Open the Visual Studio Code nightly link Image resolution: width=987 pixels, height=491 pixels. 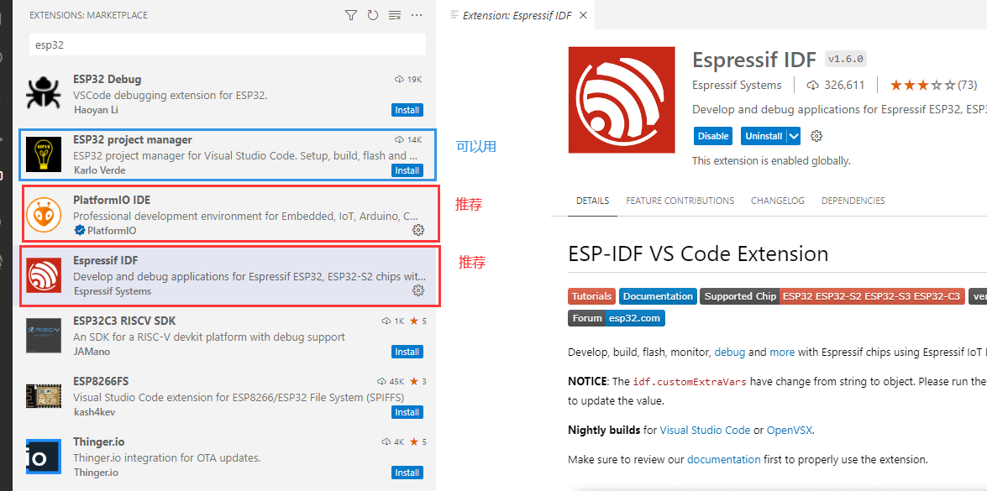[x=705, y=430]
